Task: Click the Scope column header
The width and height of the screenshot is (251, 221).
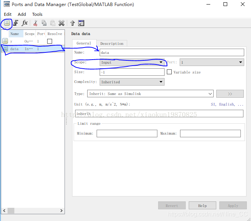Action: pyautogui.click(x=29, y=34)
